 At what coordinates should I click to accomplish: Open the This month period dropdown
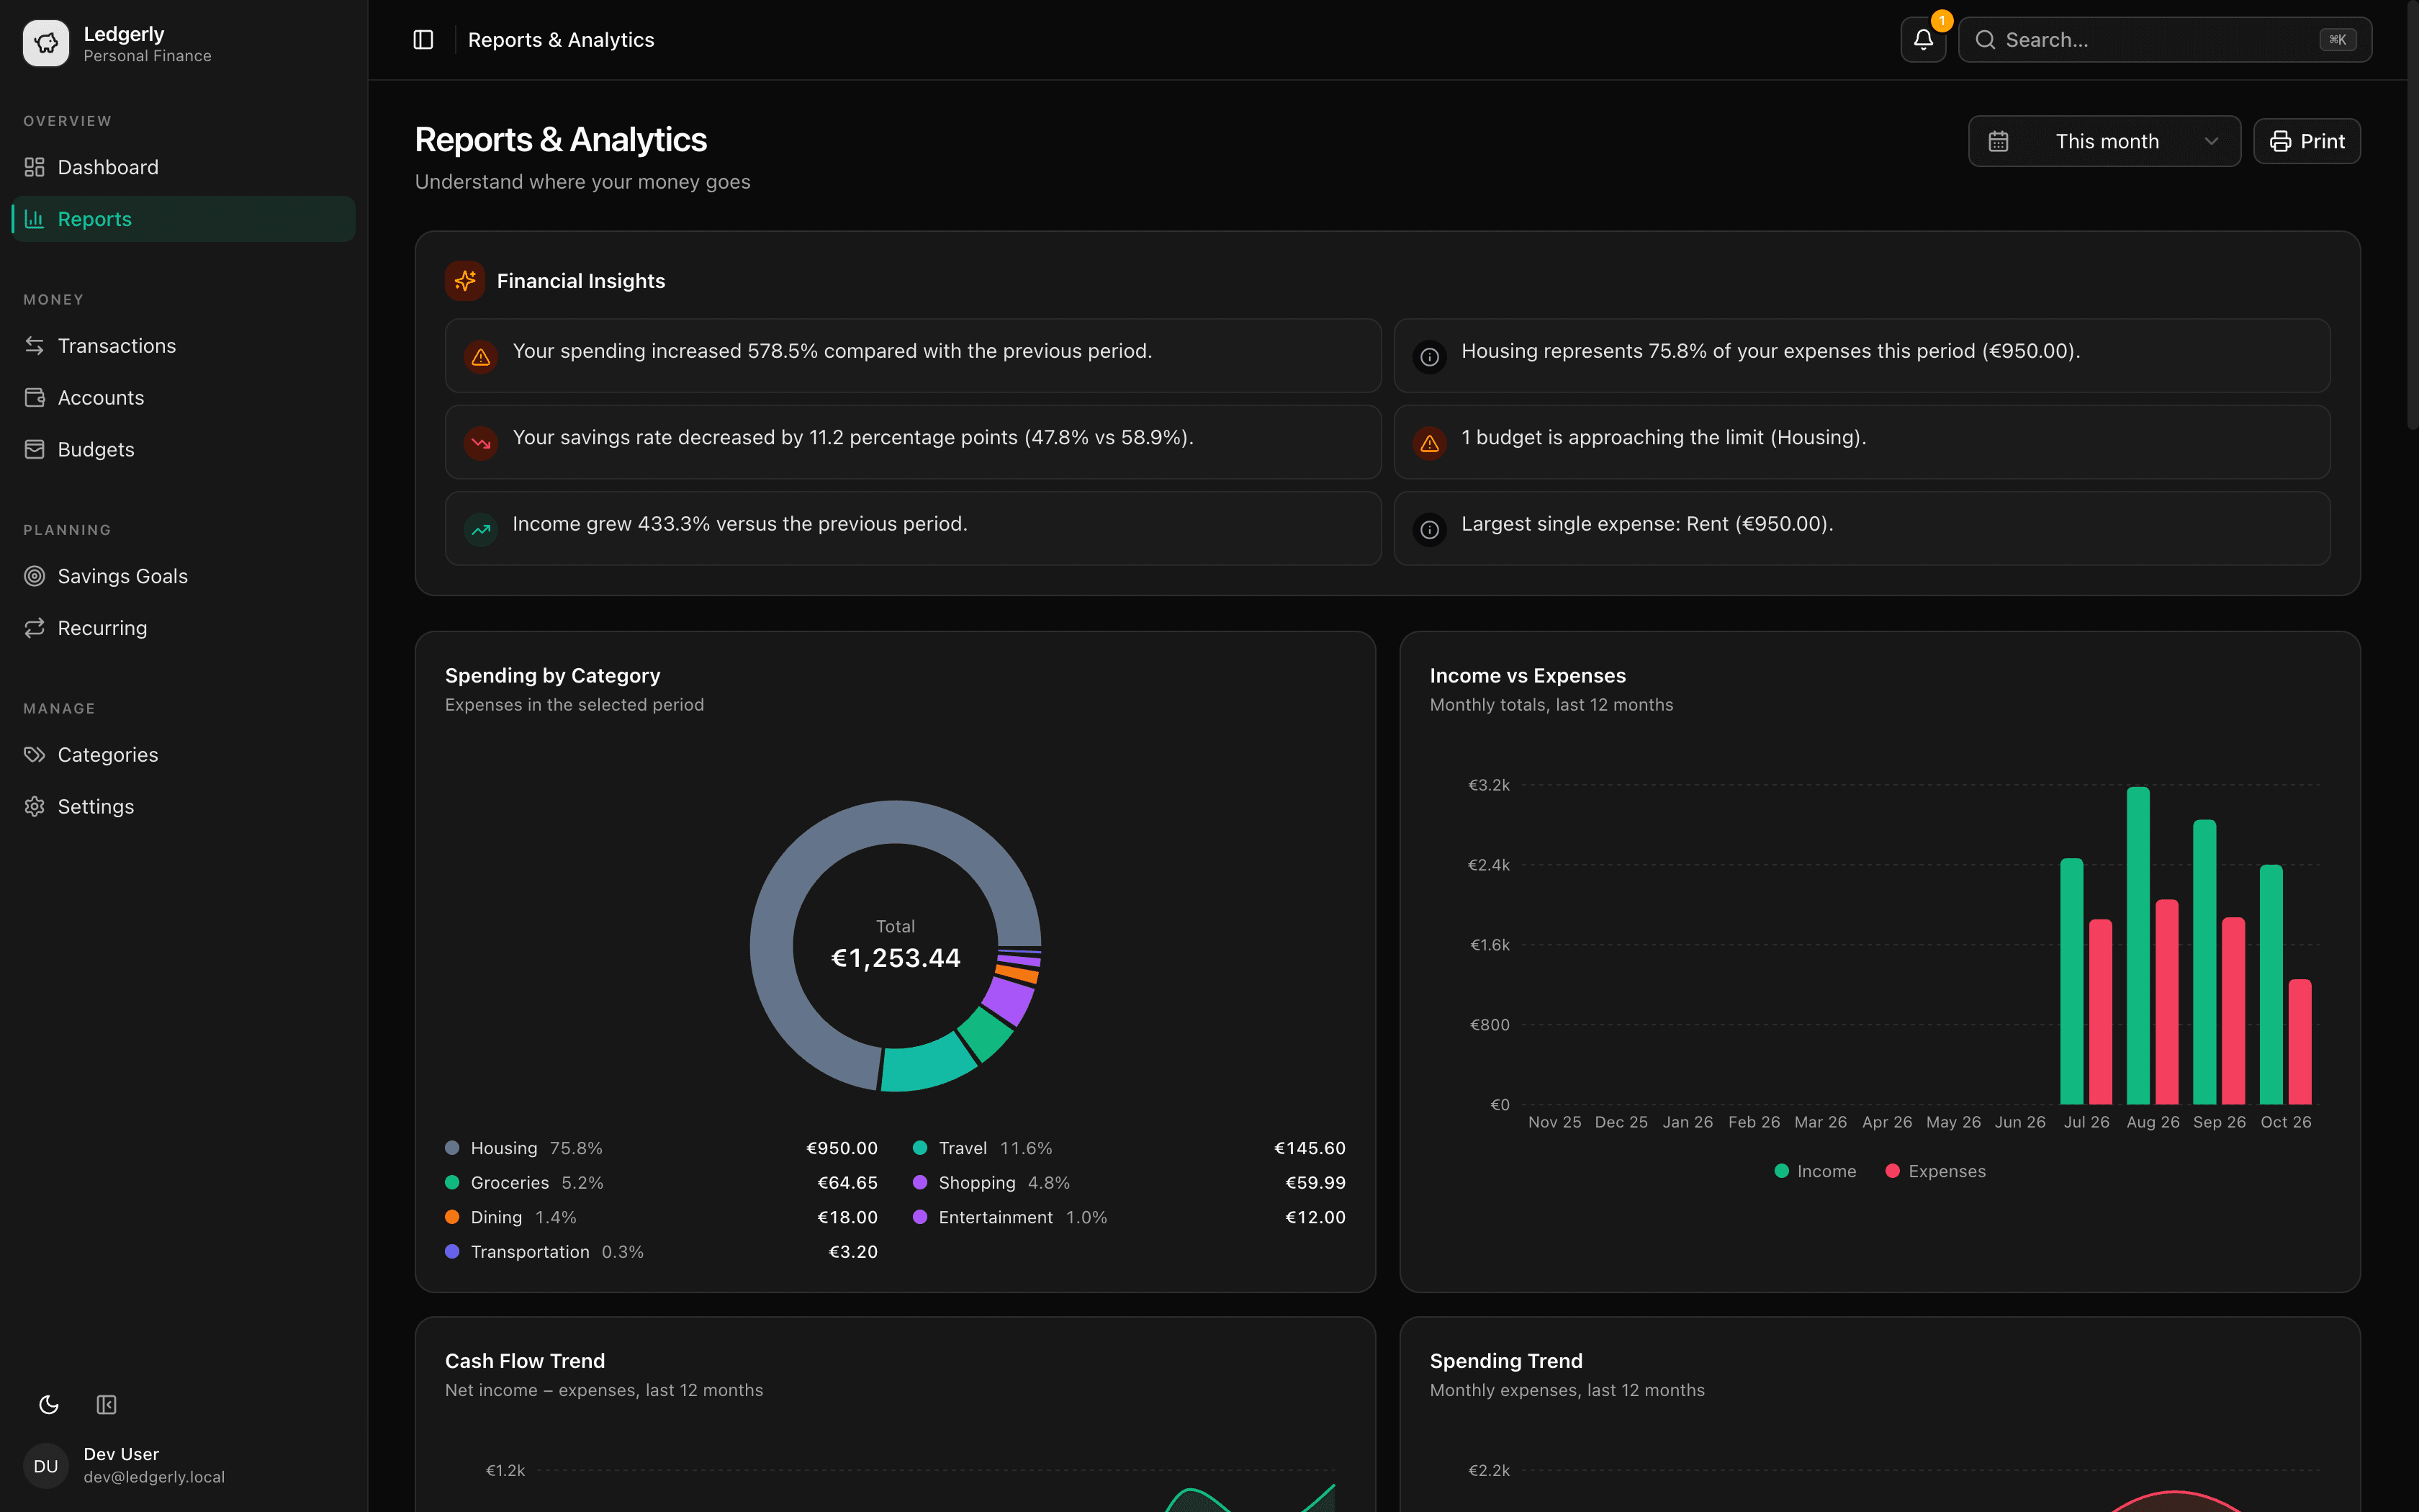point(2104,142)
